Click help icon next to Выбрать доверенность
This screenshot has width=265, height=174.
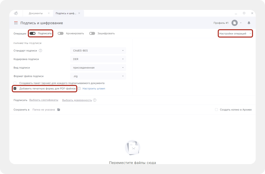click(95, 100)
